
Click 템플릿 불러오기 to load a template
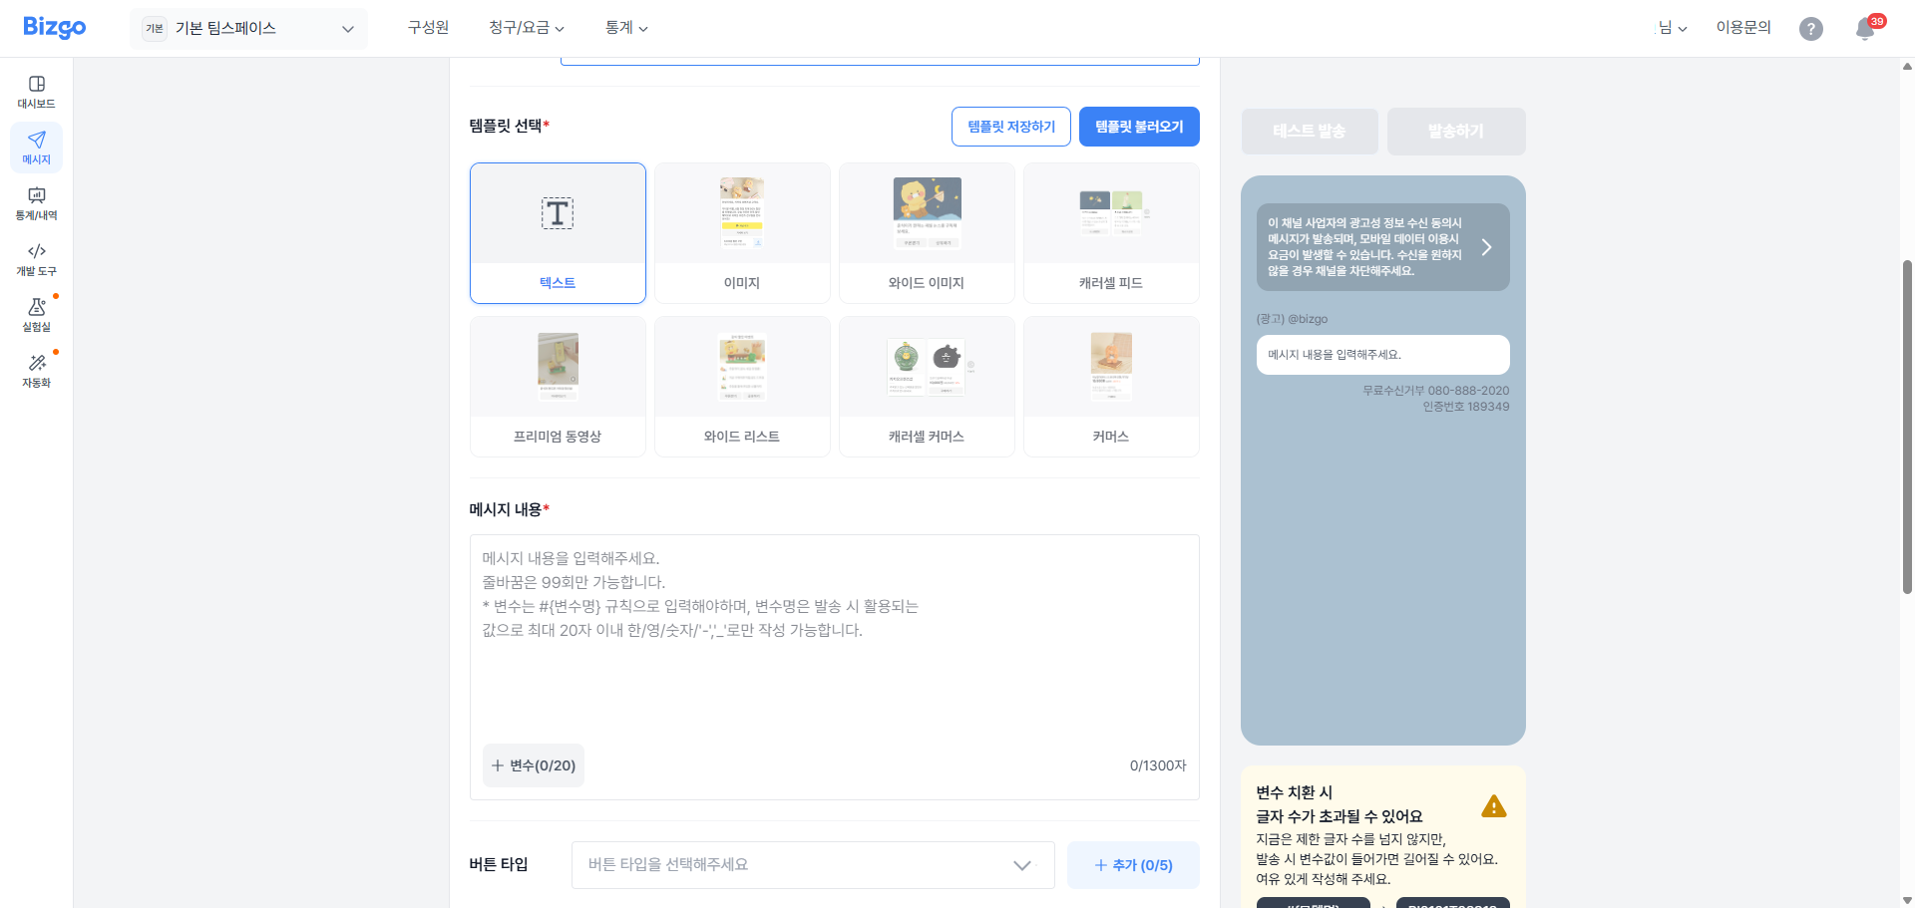coord(1139,127)
